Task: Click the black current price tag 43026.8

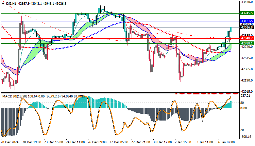Action: (247, 27)
